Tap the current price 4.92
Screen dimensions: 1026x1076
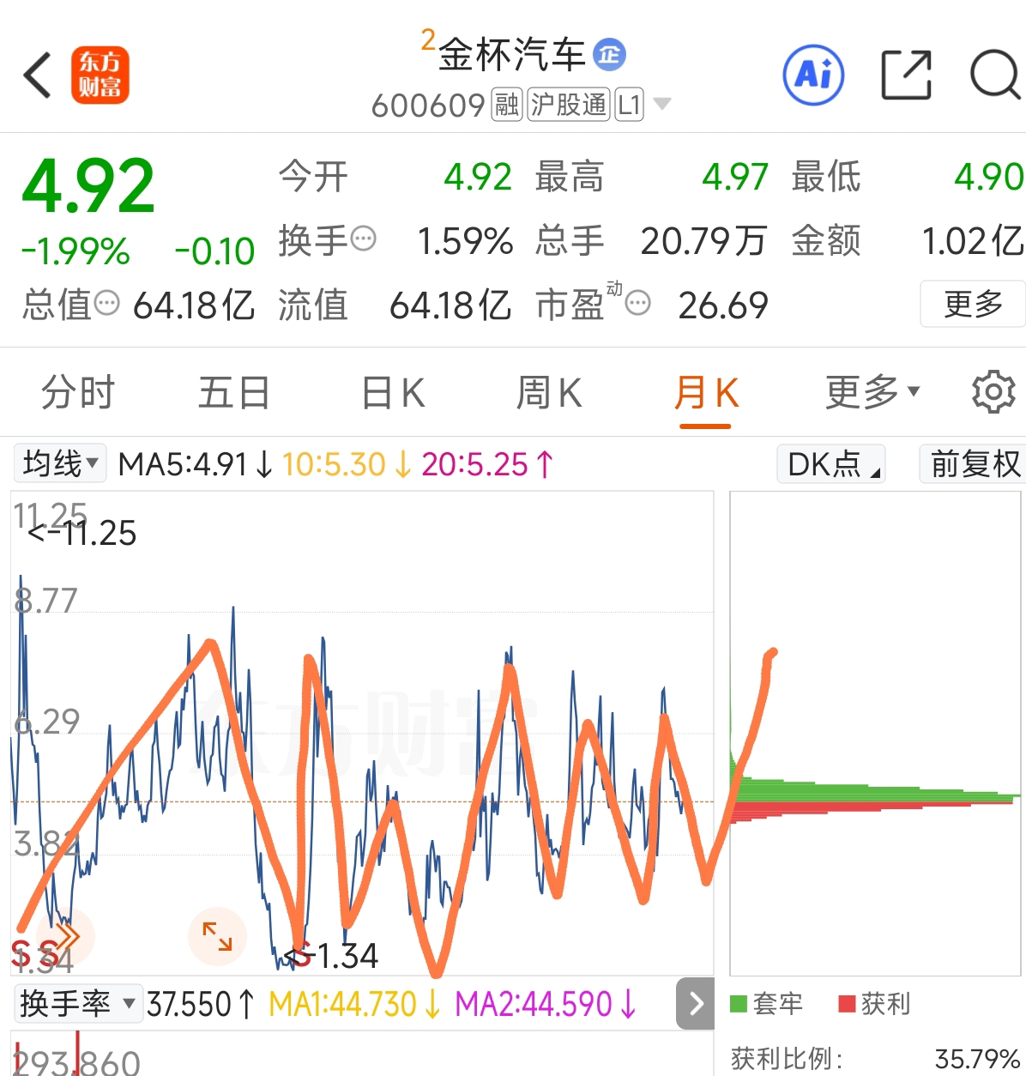click(88, 186)
